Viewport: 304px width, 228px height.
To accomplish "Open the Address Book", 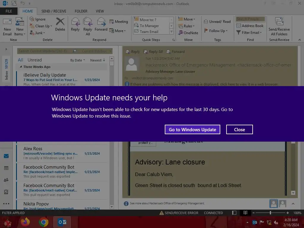I will [250, 26].
